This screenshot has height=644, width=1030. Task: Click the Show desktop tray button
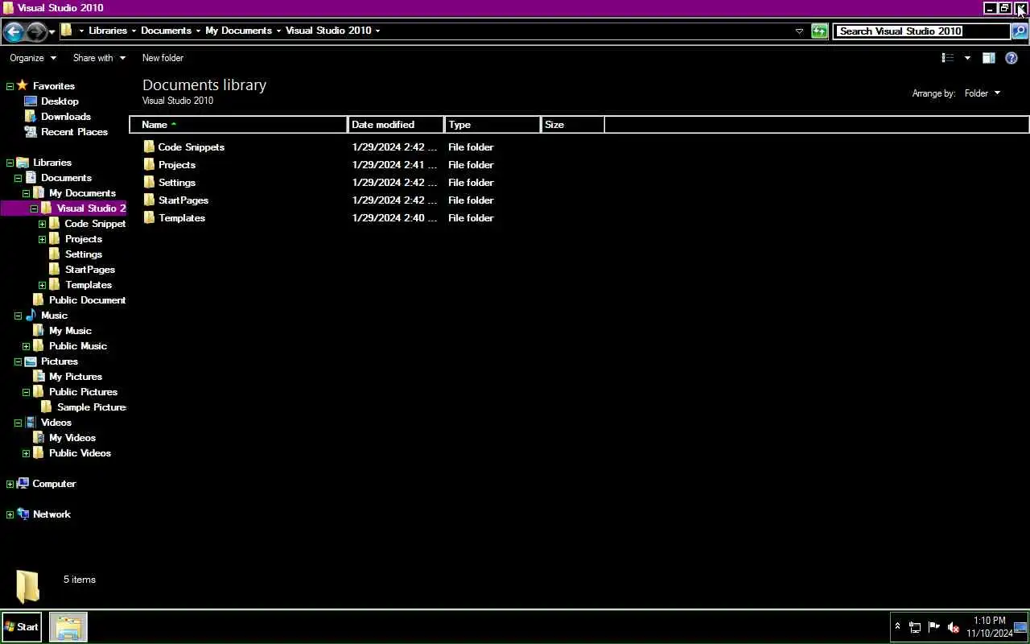tap(1020, 627)
